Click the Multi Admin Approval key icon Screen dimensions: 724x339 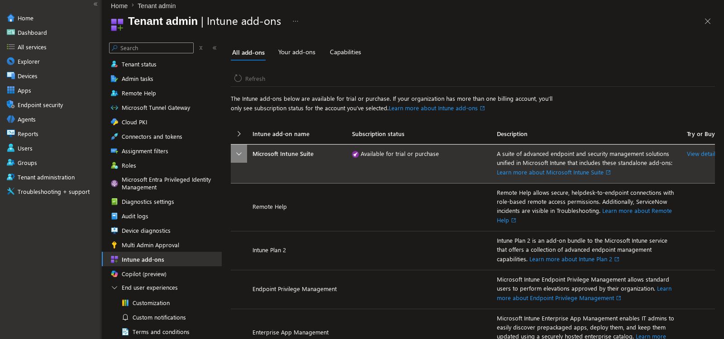point(114,245)
